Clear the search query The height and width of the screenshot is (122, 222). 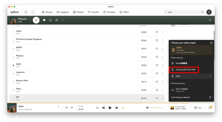202,12
